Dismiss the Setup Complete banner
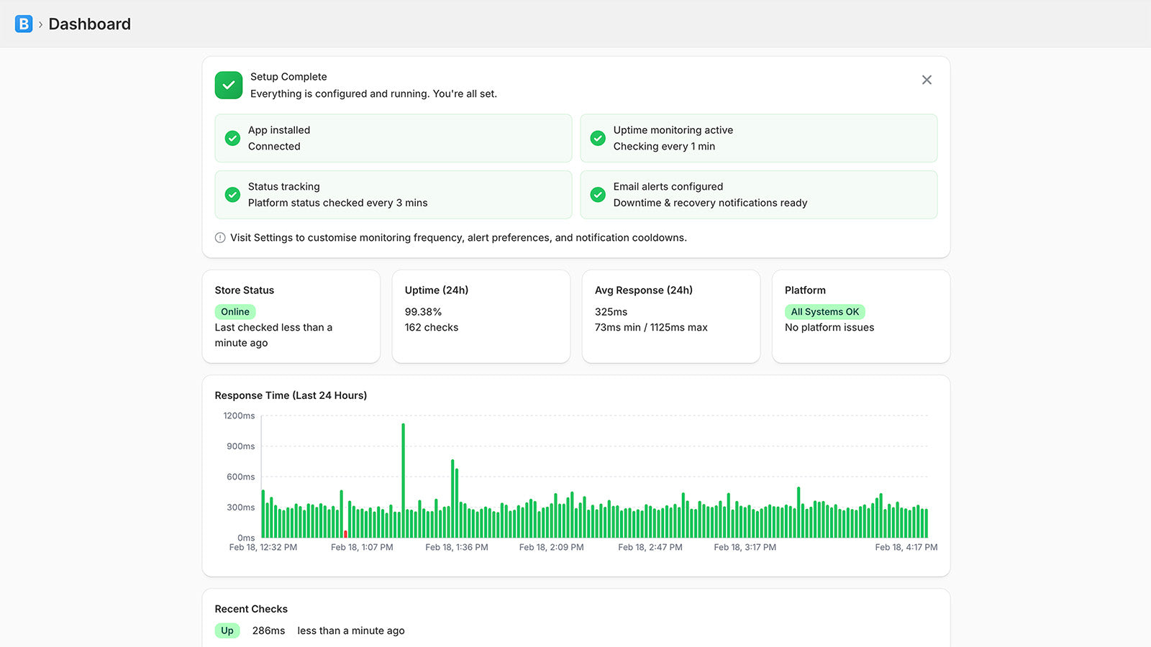 (927, 80)
